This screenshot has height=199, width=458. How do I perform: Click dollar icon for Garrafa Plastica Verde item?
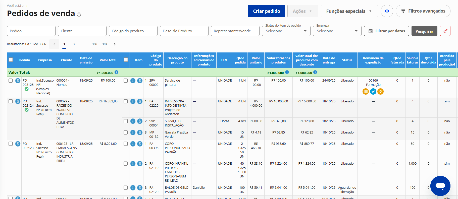[140, 132]
